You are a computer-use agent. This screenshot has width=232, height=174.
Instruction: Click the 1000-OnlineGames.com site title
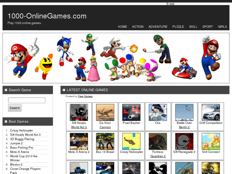(47, 16)
